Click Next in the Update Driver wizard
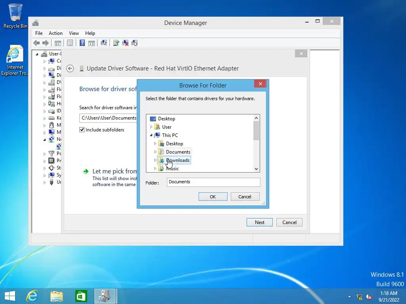This screenshot has height=304, width=406. 259,222
